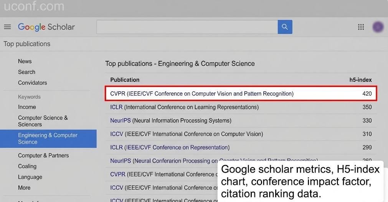Focus the Scholar search input field
This screenshot has width=388, height=202.
(x=187, y=27)
